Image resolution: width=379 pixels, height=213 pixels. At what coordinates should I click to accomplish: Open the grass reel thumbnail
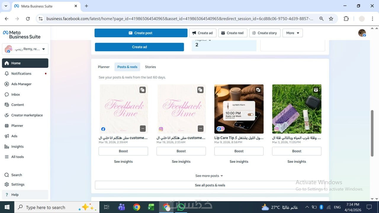coord(297,109)
